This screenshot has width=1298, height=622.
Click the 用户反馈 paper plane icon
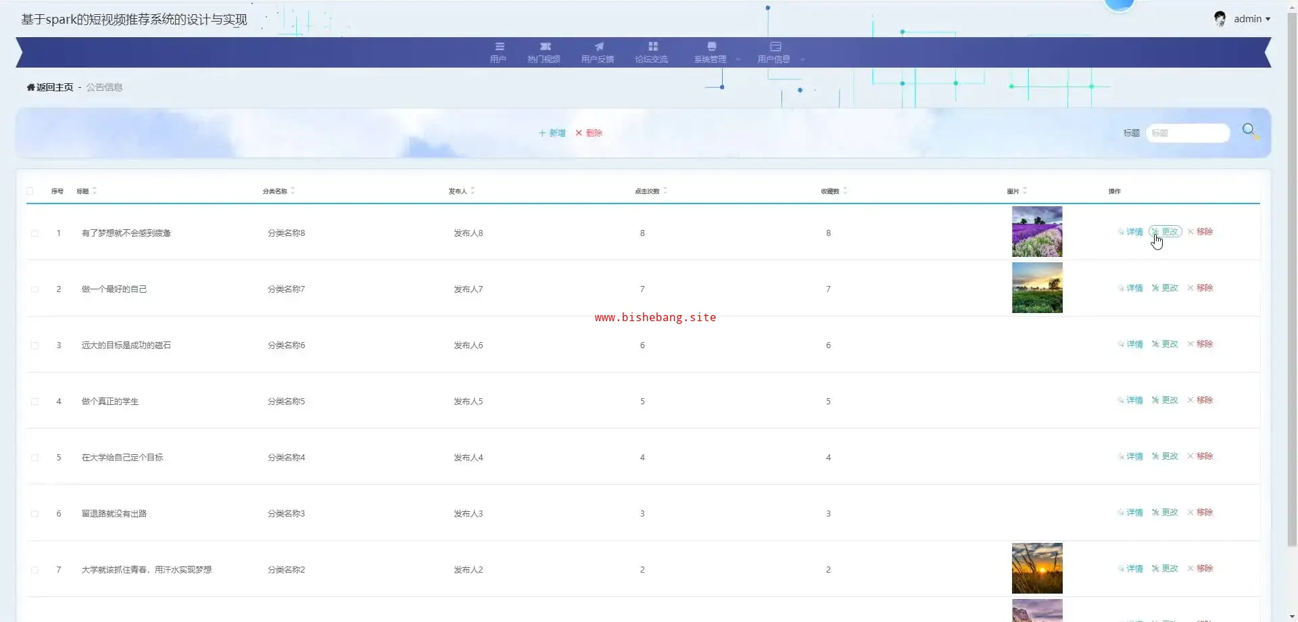(x=598, y=47)
